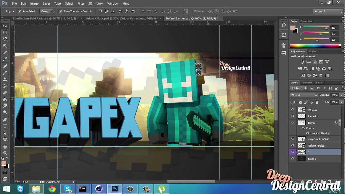This screenshot has height=194, width=345.
Task: Select the Healing Brush tool
Action: pyautogui.click(x=5, y=66)
